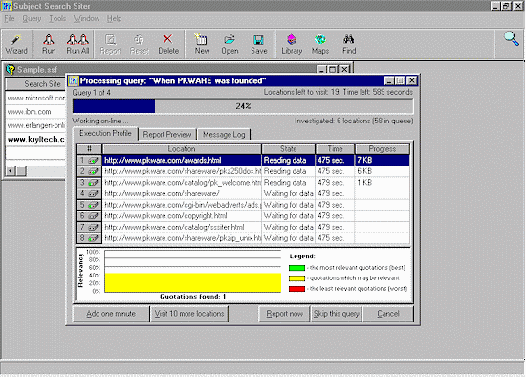Click the yellow legend swatch
This screenshot has width=526, height=377.
click(296, 278)
